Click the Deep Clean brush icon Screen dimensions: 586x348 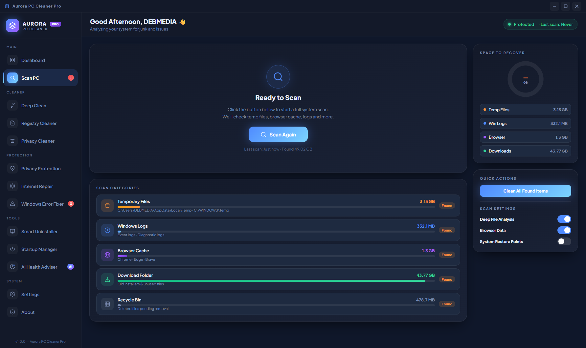pos(12,105)
